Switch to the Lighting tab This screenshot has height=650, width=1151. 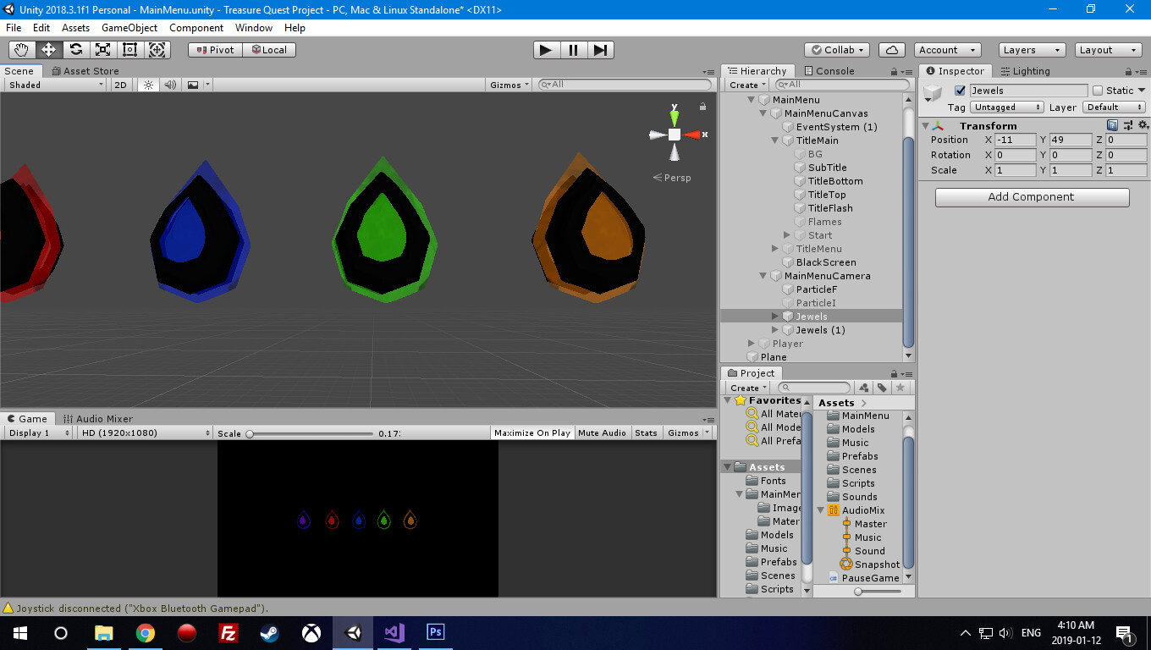point(1024,71)
